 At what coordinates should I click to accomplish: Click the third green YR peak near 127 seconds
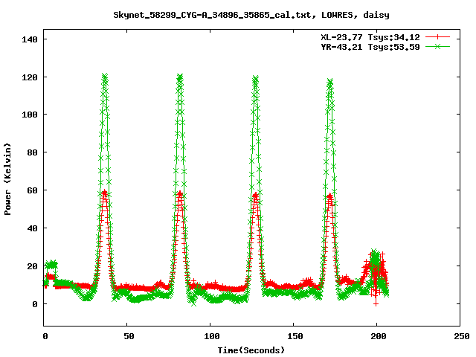tap(255, 79)
